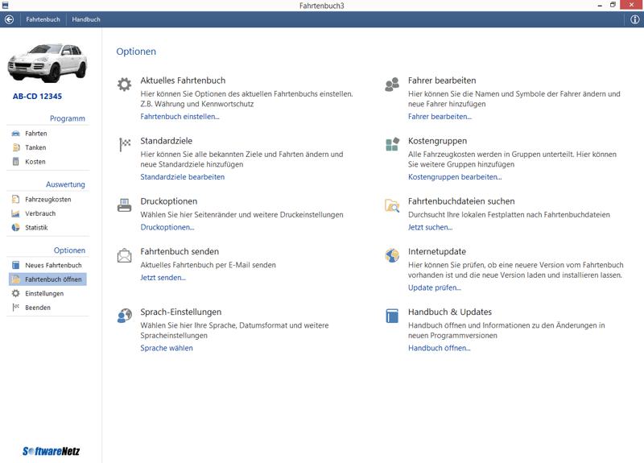The height and width of the screenshot is (463, 644).
Task: Open the info icon at top right
Action: click(634, 19)
